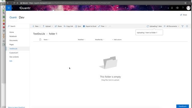The image size is (192, 108).
Task: Open the notifications bell
Action: pos(172,8)
